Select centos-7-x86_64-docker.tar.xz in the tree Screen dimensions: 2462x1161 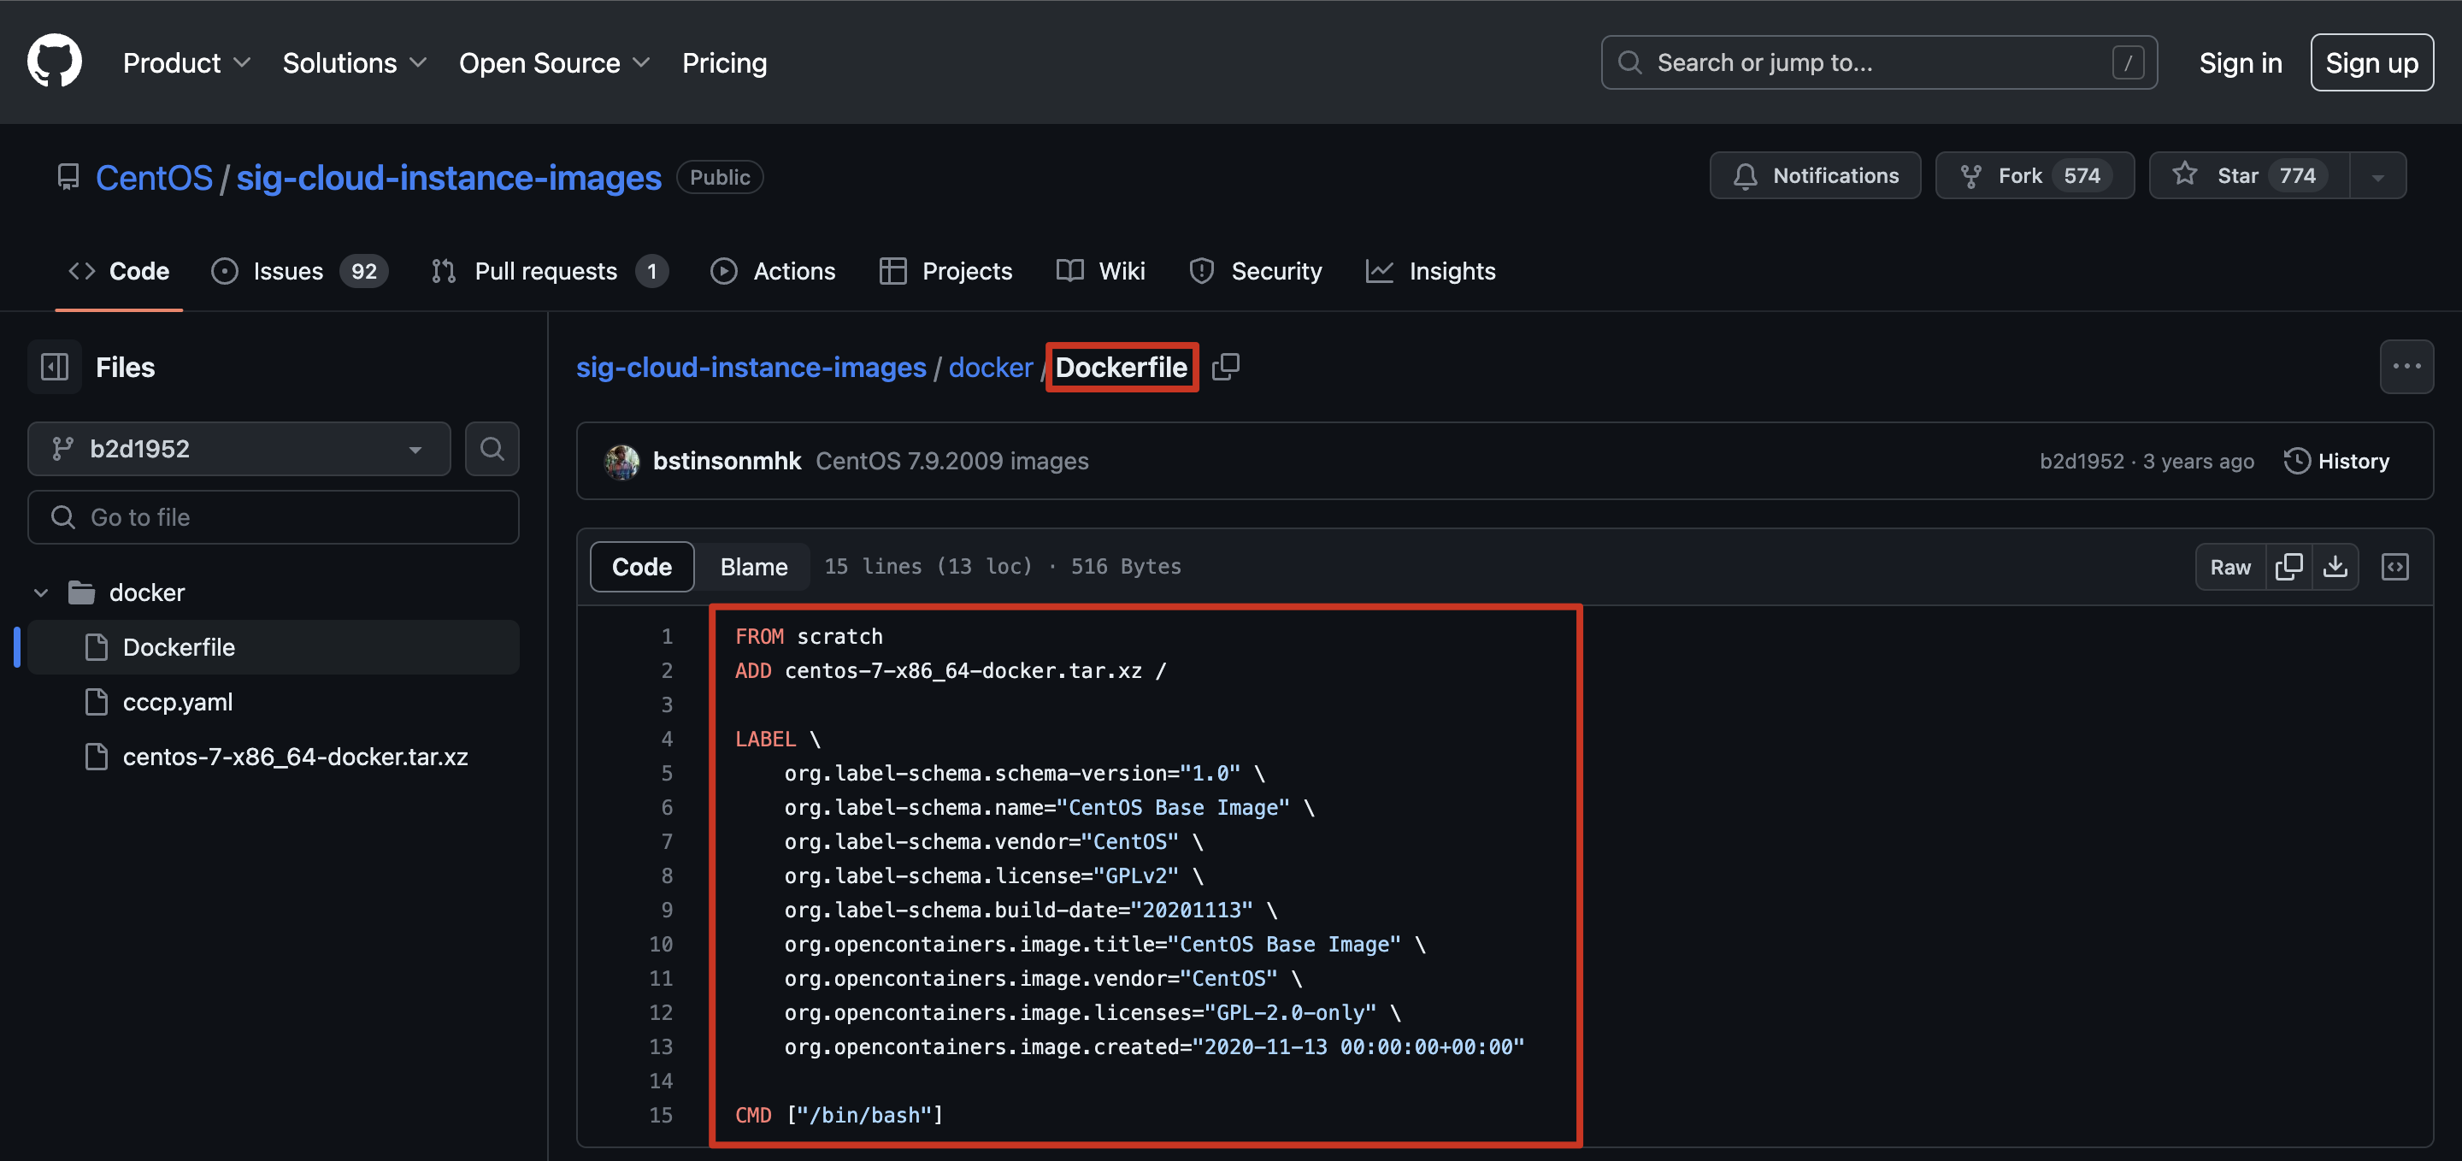274,757
